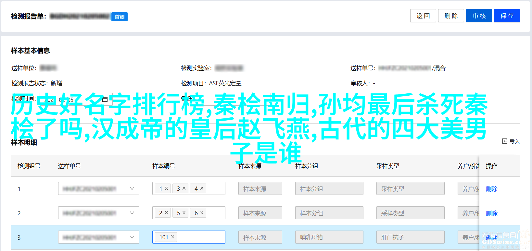This screenshot has width=532, height=251.
Task: Click the 保存 button
Action: point(507,16)
